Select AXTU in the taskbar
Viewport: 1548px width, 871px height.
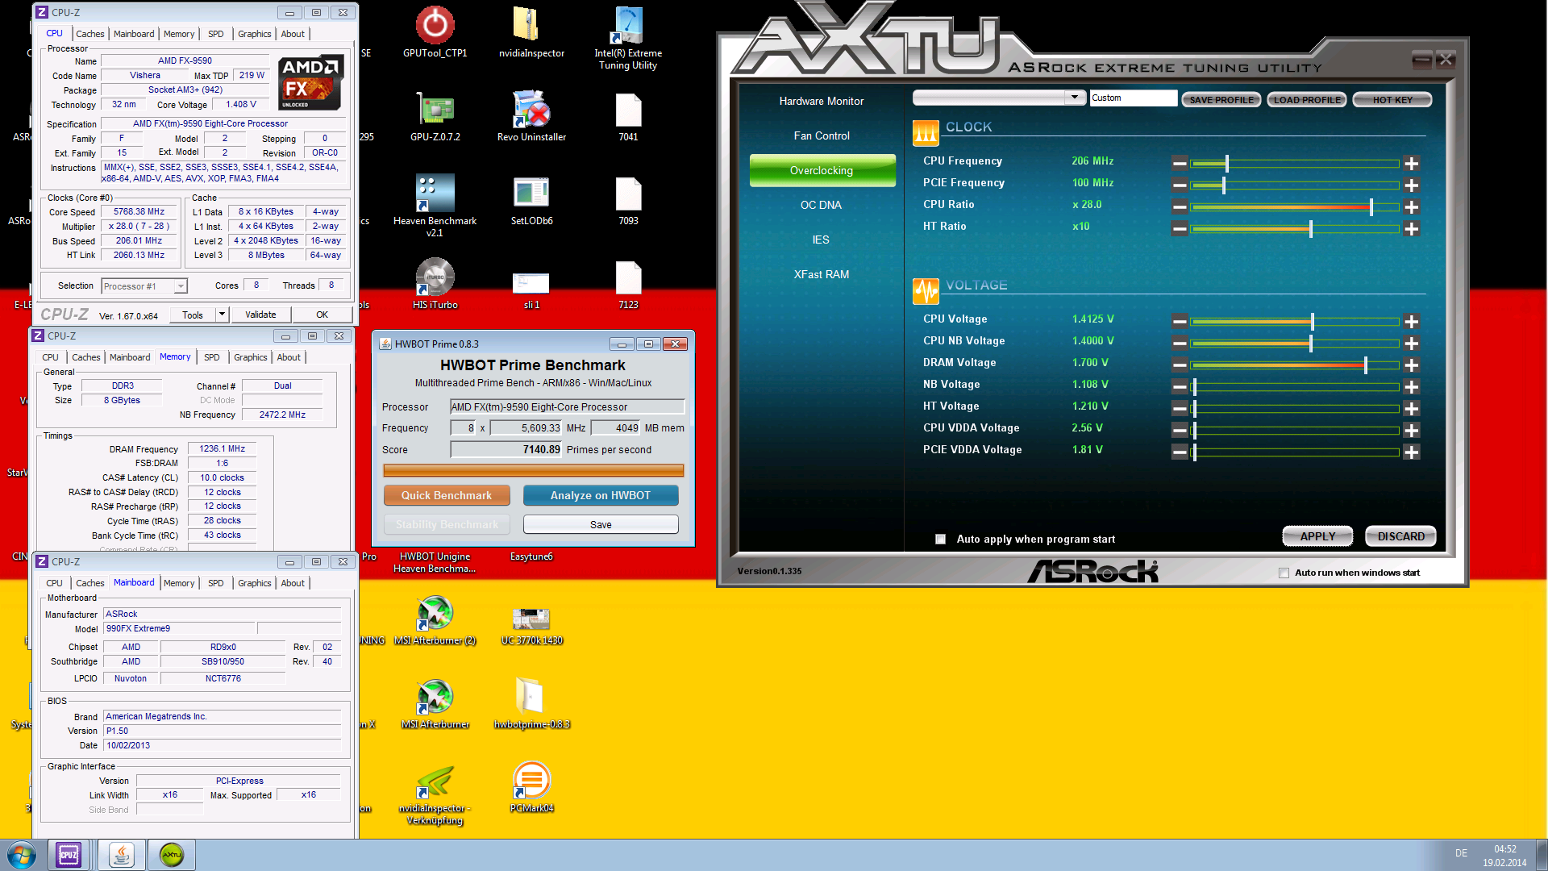[x=172, y=855]
